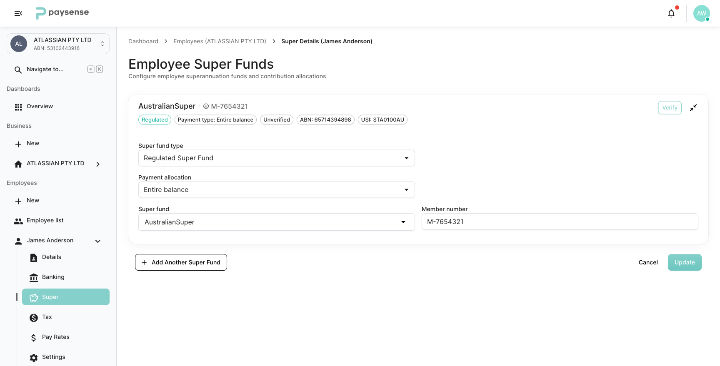Follow the Employees (ATLASSIAN PTY LTD) breadcrumb
720x366 pixels.
click(220, 41)
